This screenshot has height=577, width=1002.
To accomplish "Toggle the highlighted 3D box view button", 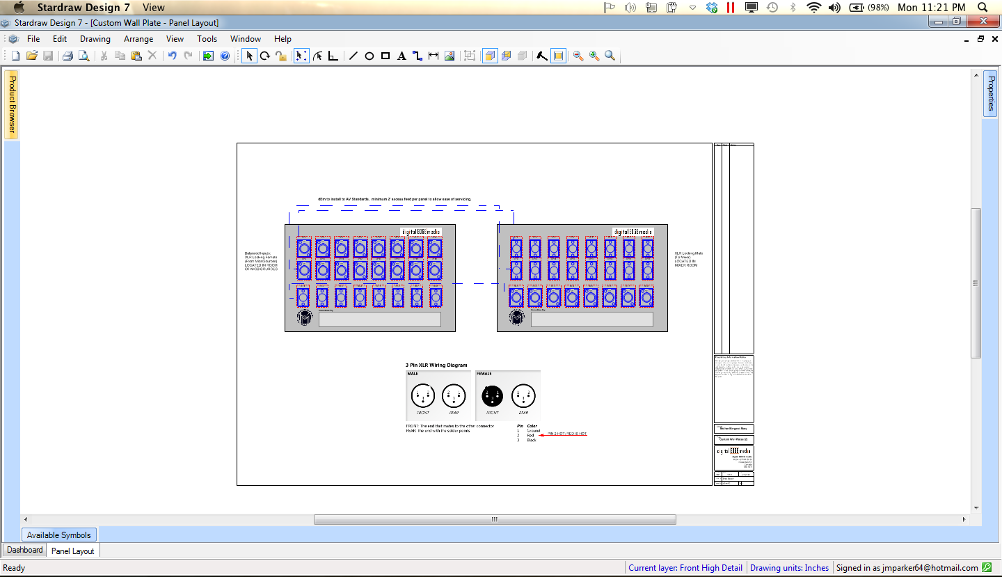I will click(491, 56).
